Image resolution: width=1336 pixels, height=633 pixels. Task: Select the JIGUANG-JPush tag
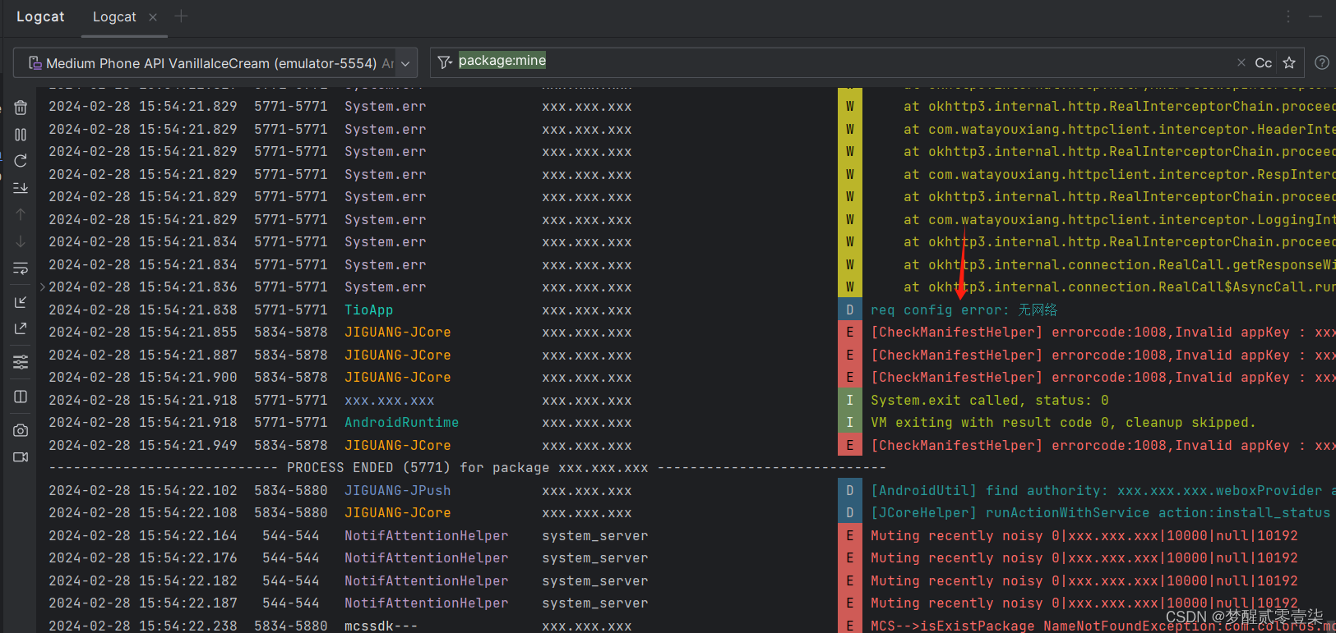click(x=397, y=490)
